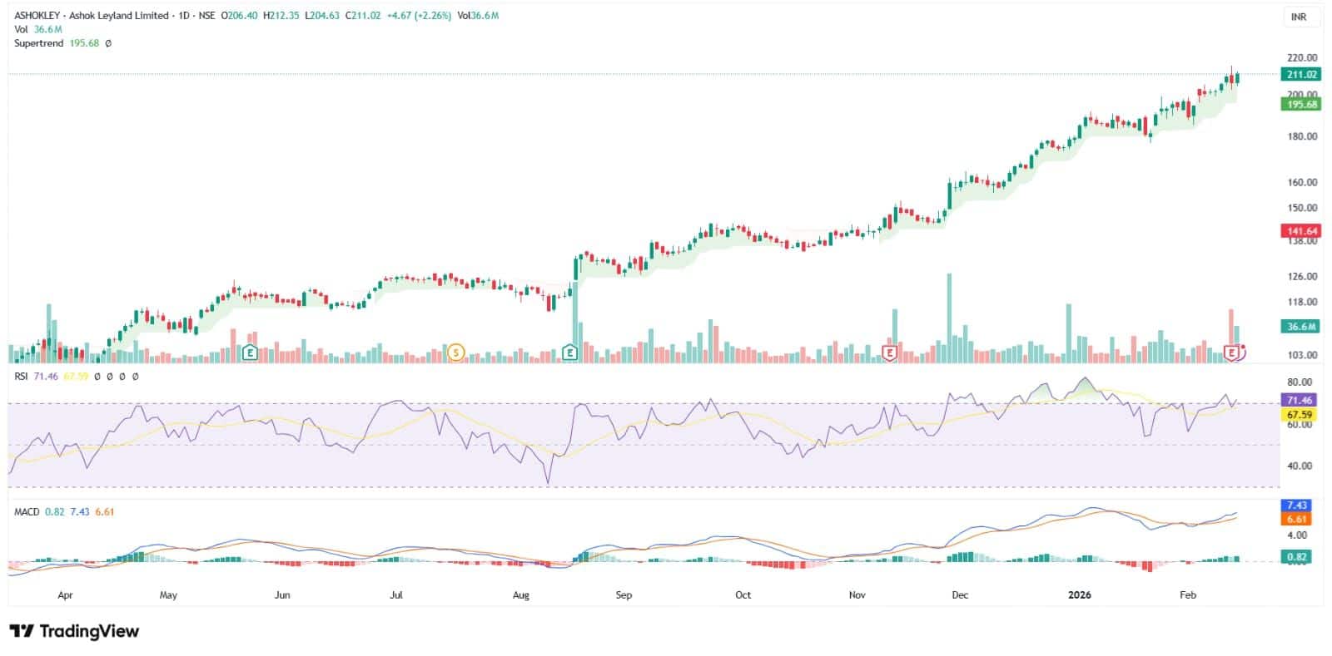Viewport: 1332px width, 656px height.
Task: Click the Feb label on the time axis
Action: [1188, 595]
